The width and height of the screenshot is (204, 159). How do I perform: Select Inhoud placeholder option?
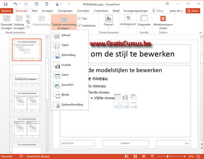pyautogui.click(x=70, y=35)
